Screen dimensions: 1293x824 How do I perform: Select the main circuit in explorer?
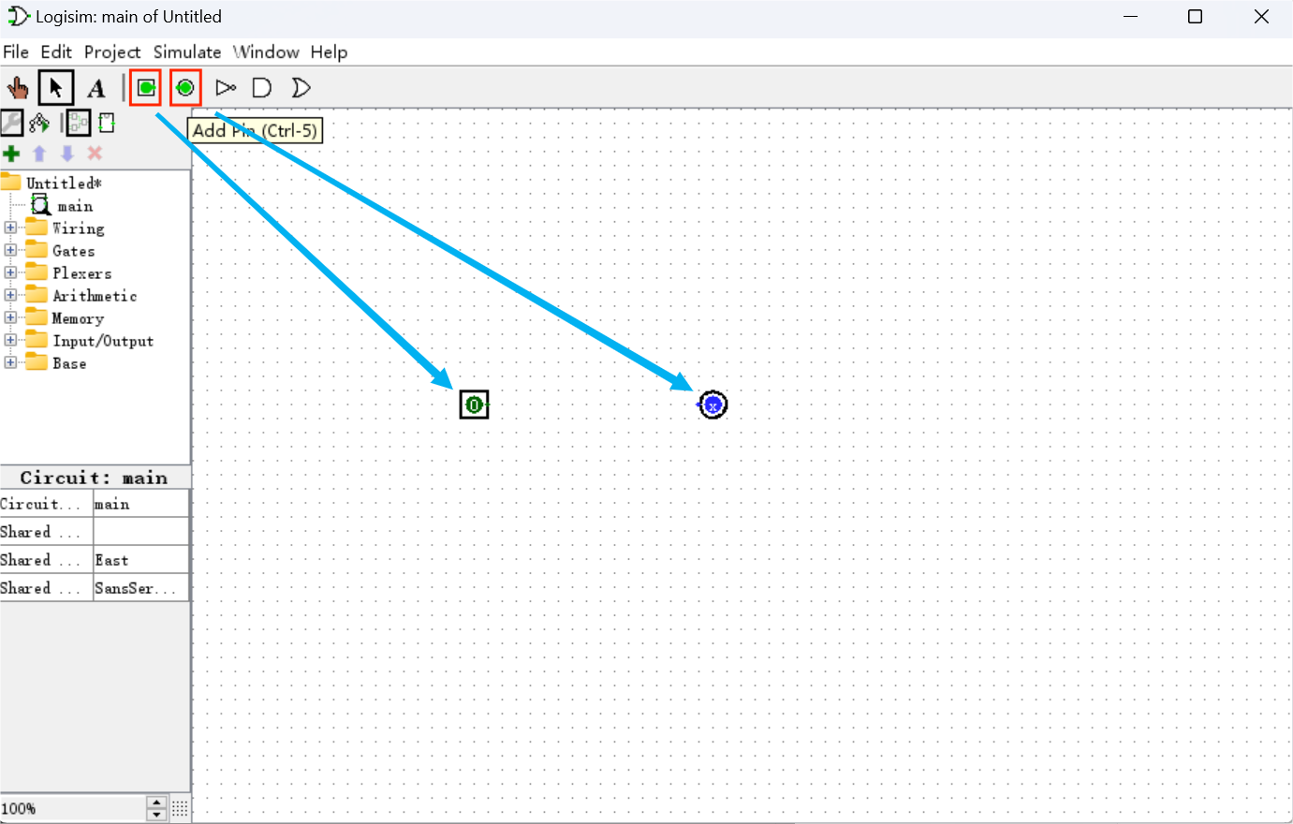point(74,206)
